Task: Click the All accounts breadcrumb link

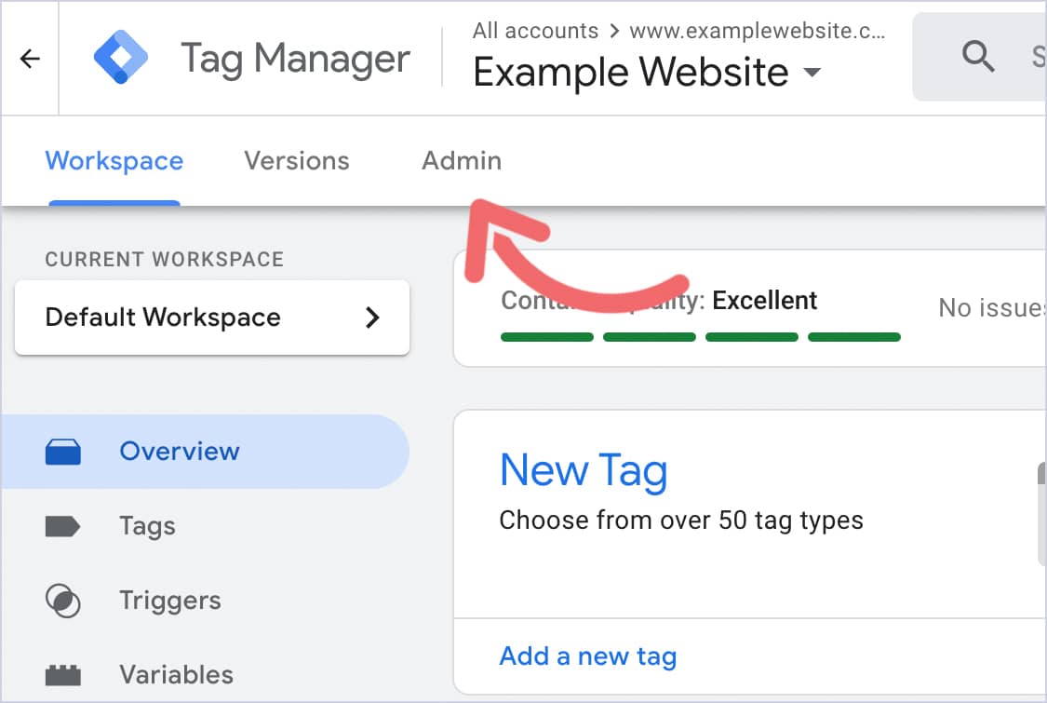Action: click(x=535, y=31)
